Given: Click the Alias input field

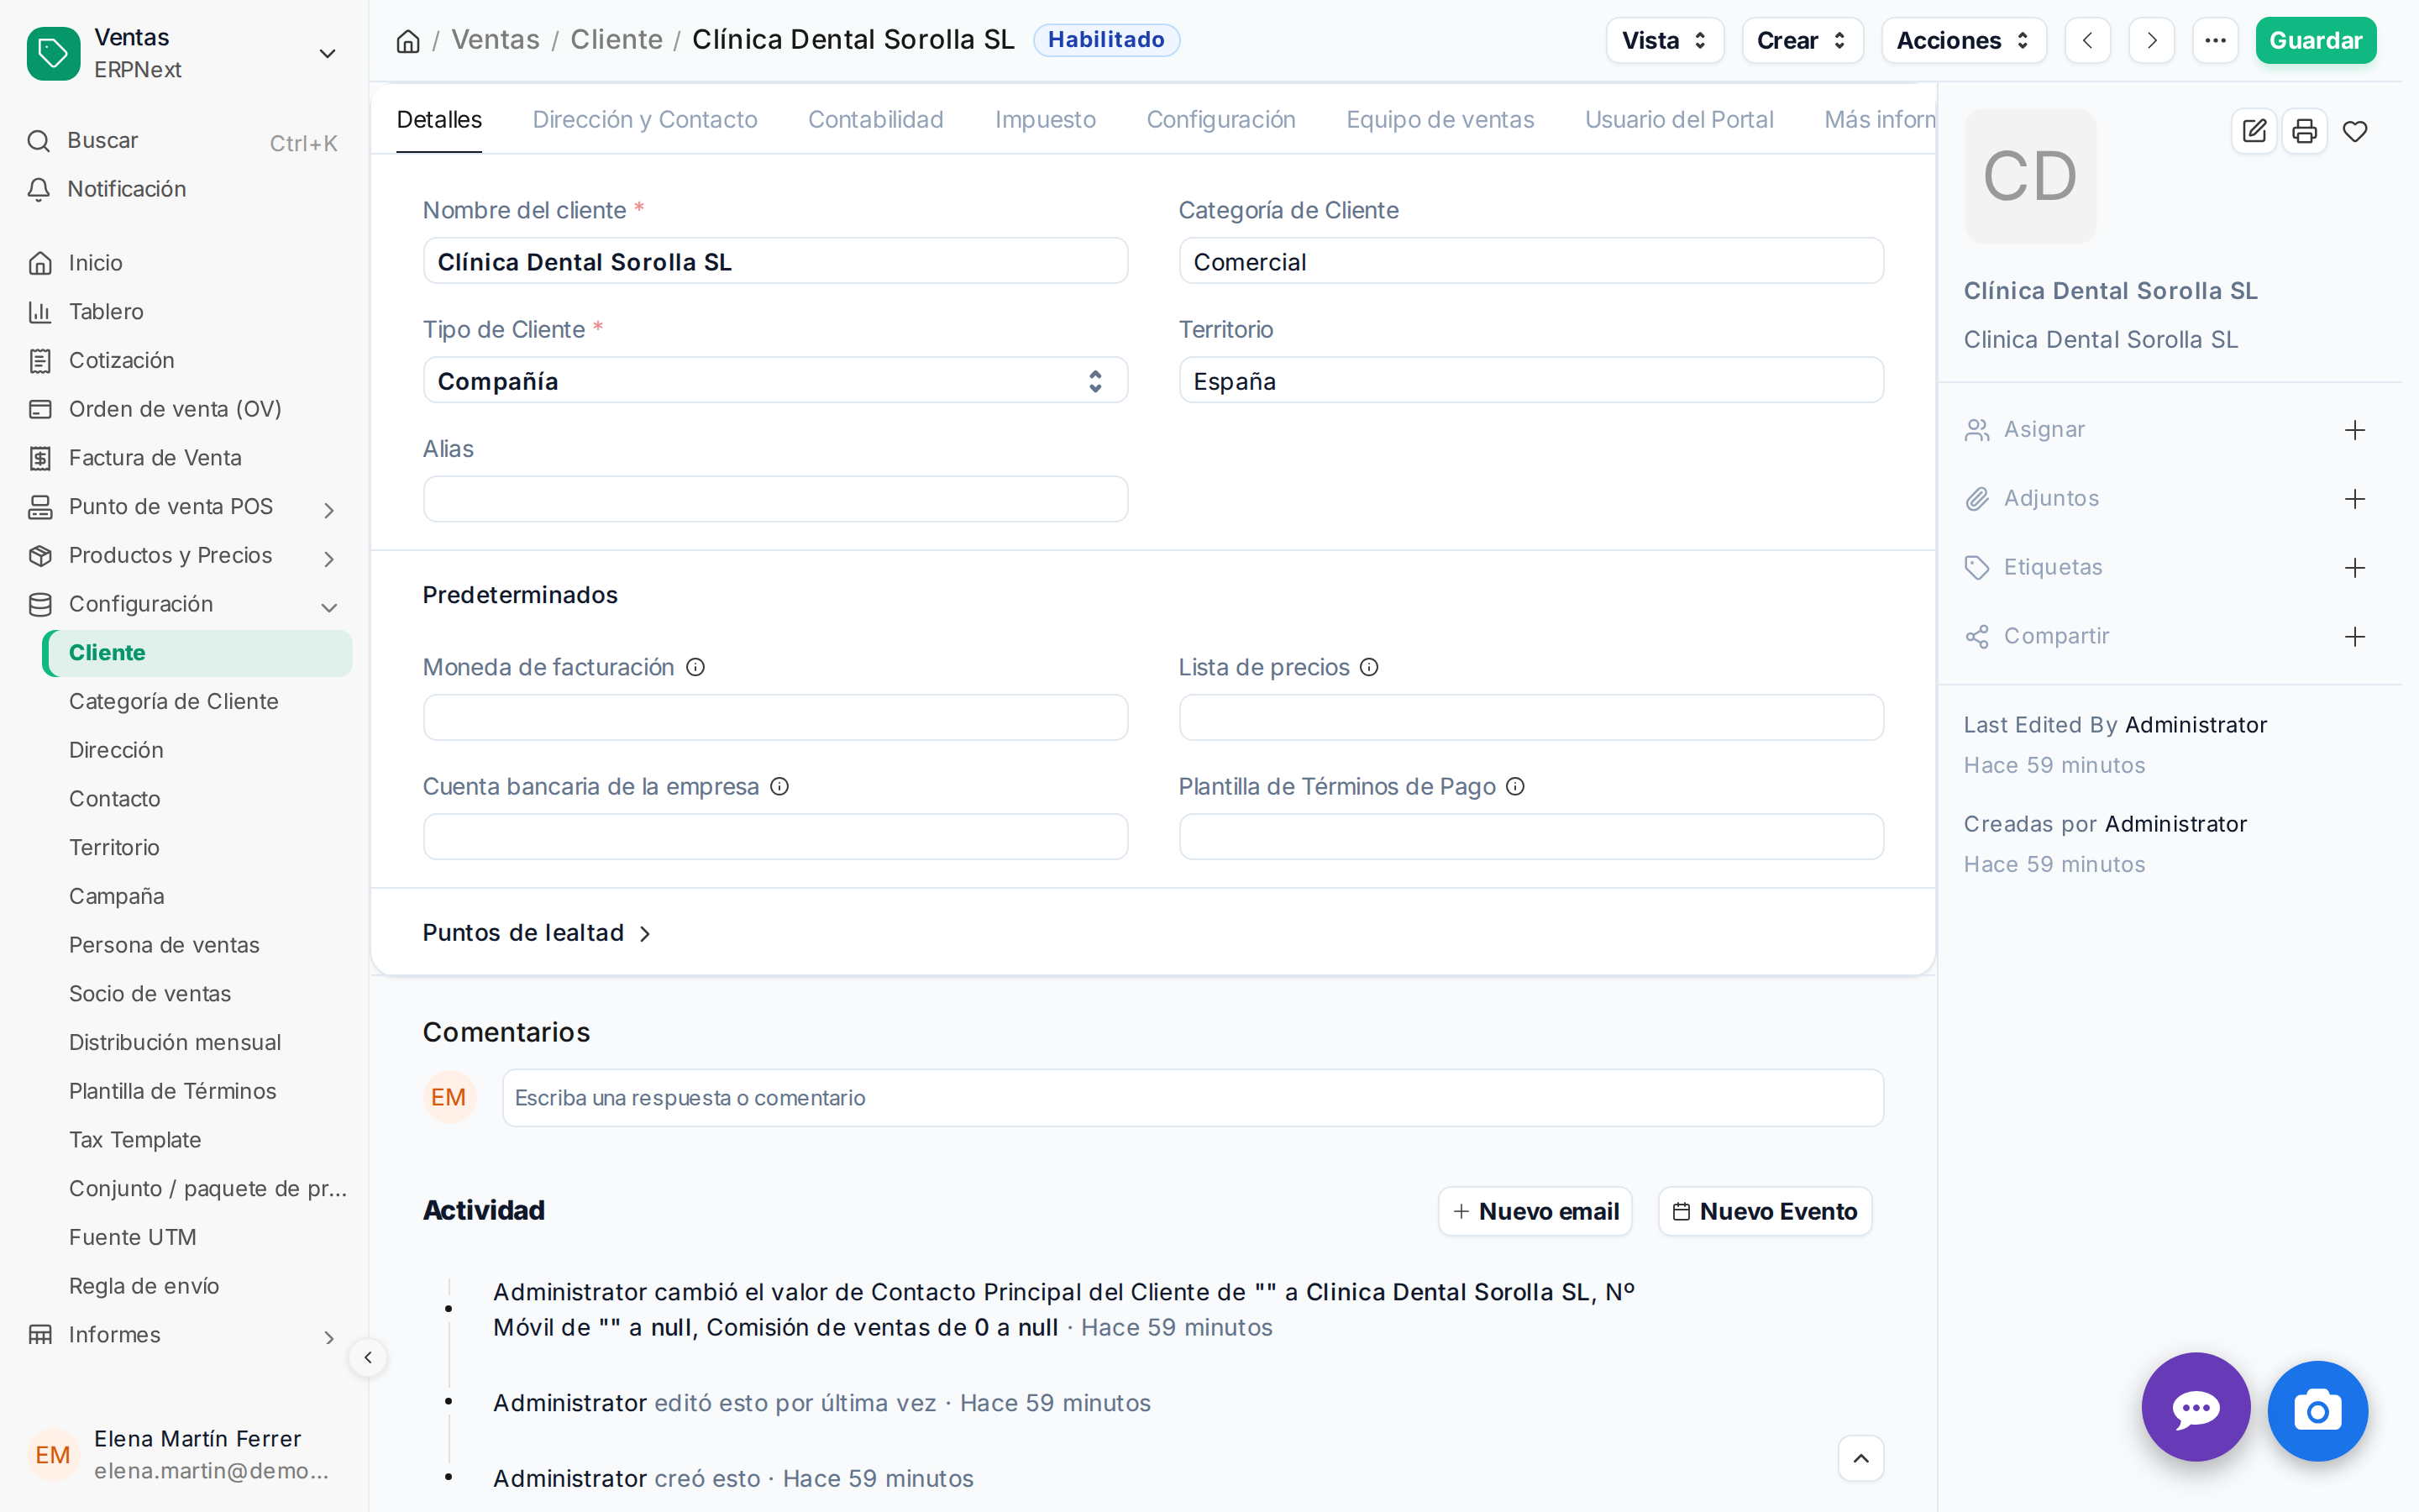Looking at the screenshot, I should (x=774, y=499).
